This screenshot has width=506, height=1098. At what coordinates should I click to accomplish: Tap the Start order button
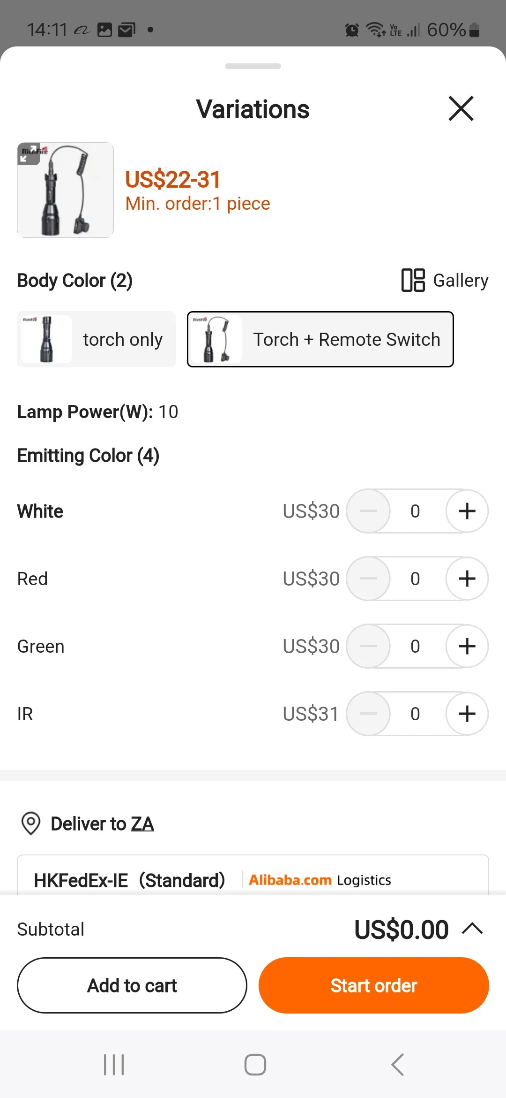(x=373, y=985)
